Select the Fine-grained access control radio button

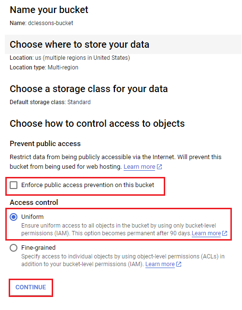[14, 248]
